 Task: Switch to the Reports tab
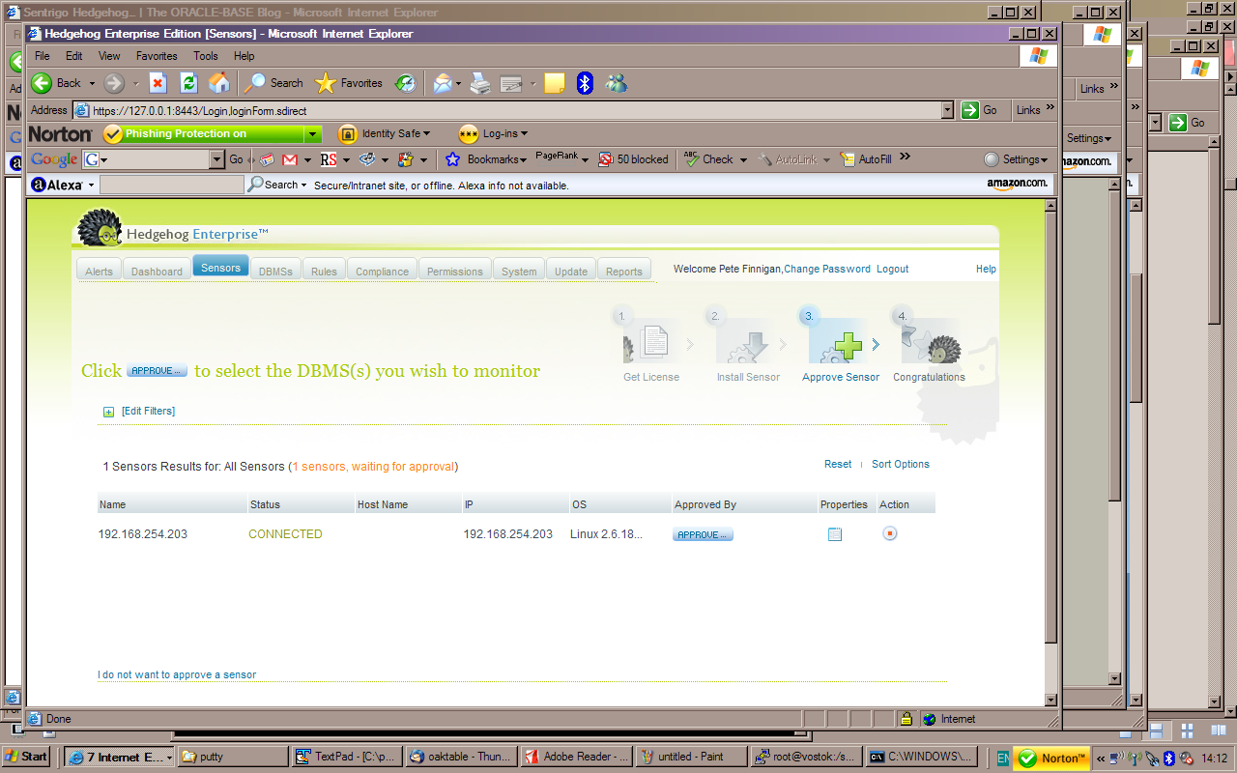click(x=623, y=271)
